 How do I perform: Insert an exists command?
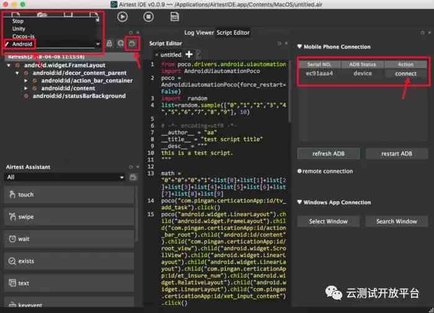(x=69, y=261)
